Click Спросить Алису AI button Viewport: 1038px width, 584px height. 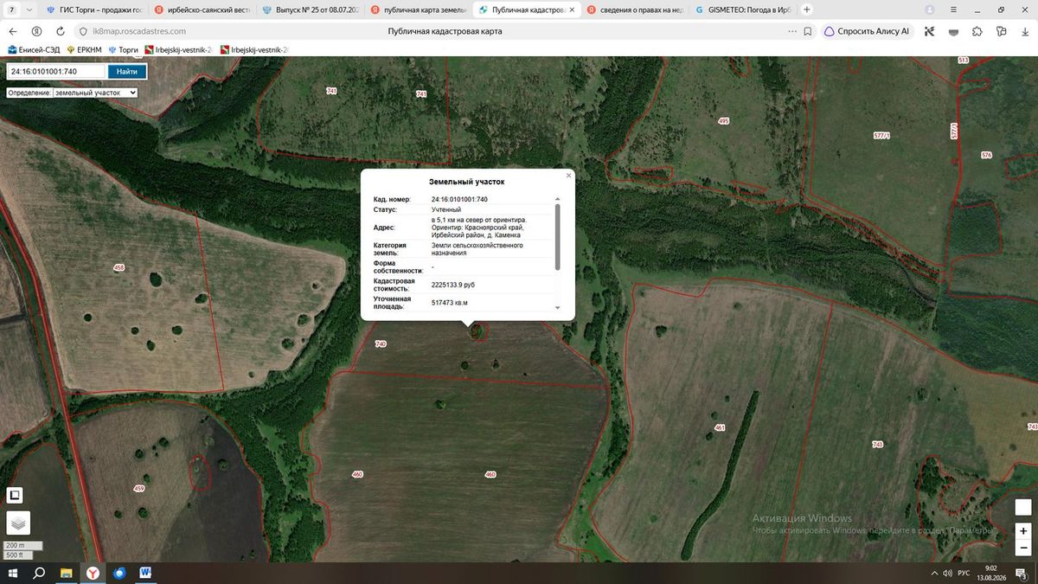[866, 31]
